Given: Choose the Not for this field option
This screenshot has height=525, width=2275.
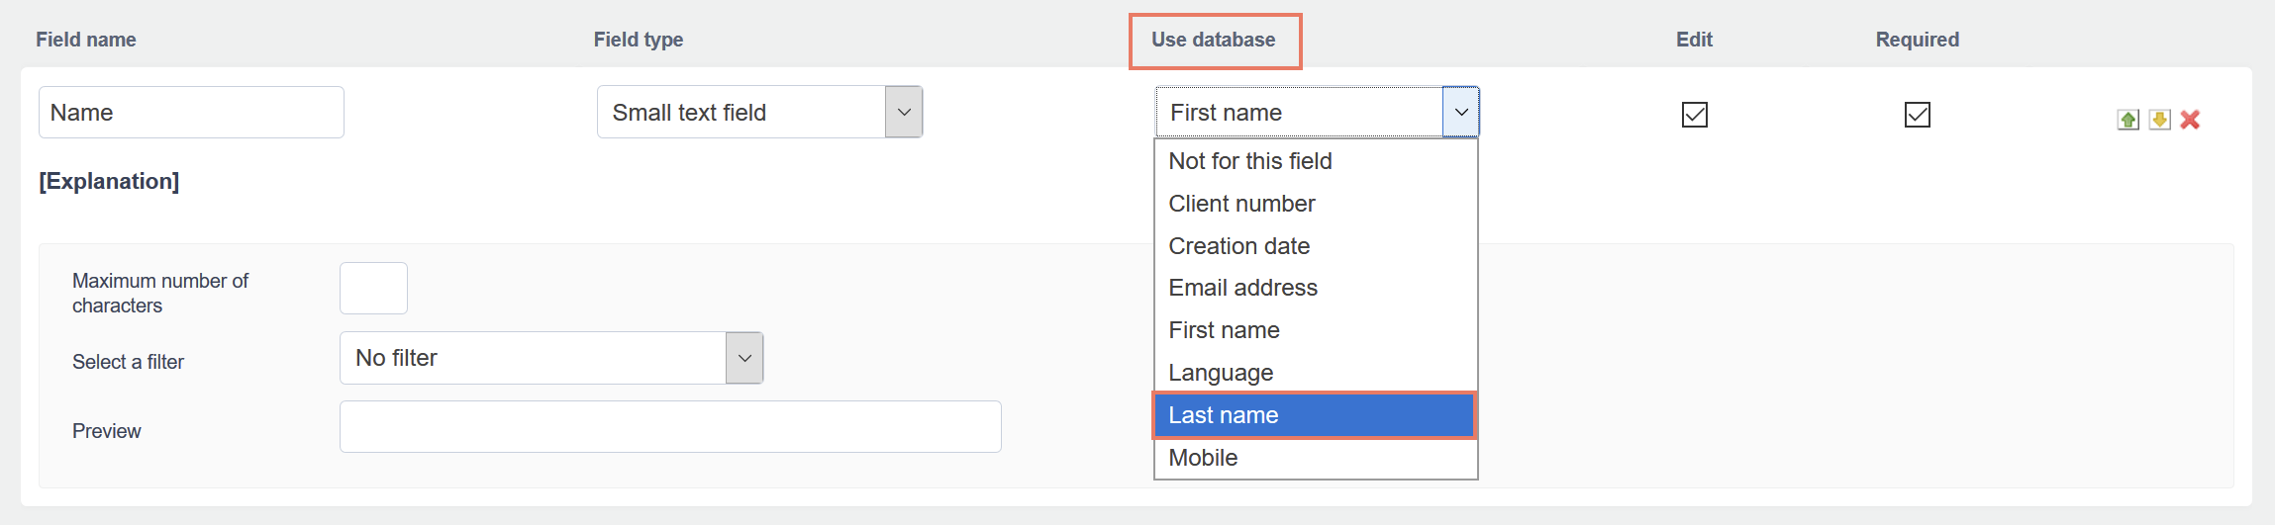Looking at the screenshot, I should tap(1315, 161).
